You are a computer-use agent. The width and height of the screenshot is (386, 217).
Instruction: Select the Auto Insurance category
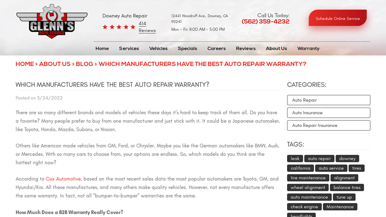point(329,113)
